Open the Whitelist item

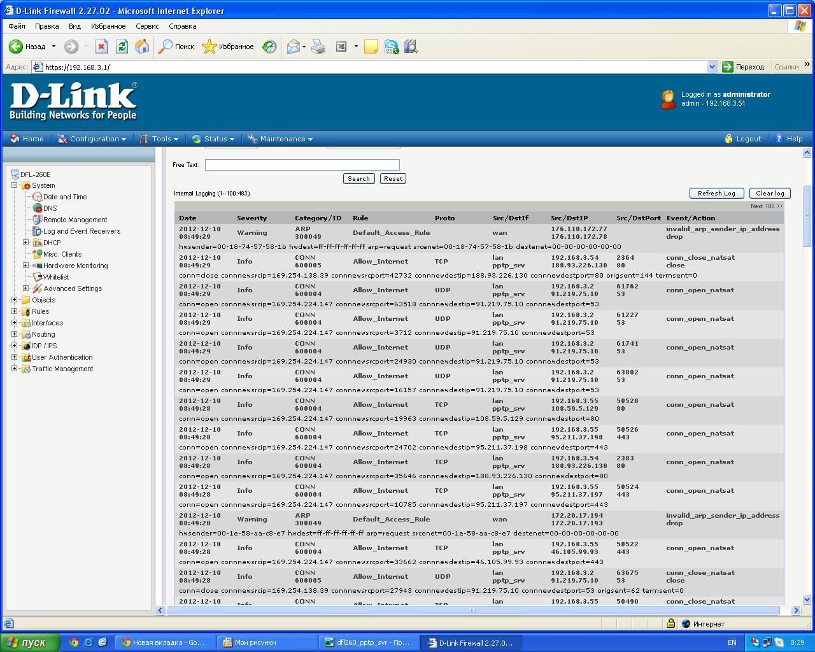pyautogui.click(x=56, y=277)
